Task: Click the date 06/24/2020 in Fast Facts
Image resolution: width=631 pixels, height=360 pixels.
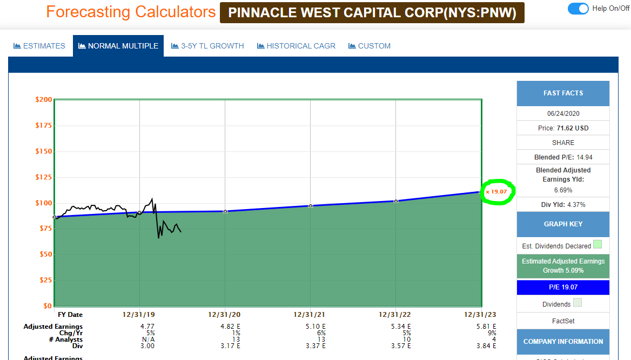Action: tap(563, 114)
